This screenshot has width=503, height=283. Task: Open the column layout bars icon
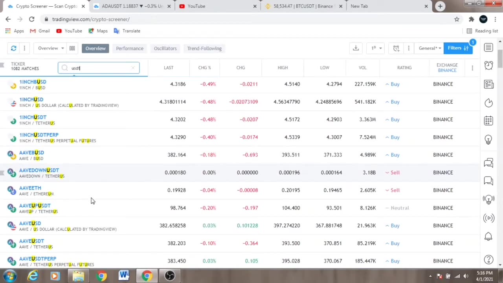click(x=72, y=48)
